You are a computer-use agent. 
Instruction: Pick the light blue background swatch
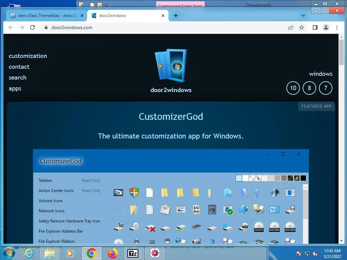coord(239,178)
